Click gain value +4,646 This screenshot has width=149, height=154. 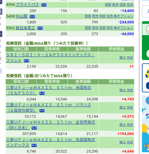point(128,151)
